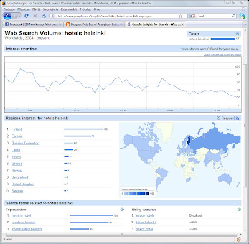Viewport: 249px width, 244px height.
Task: Click the browser Back arrow button
Action: 7,16
